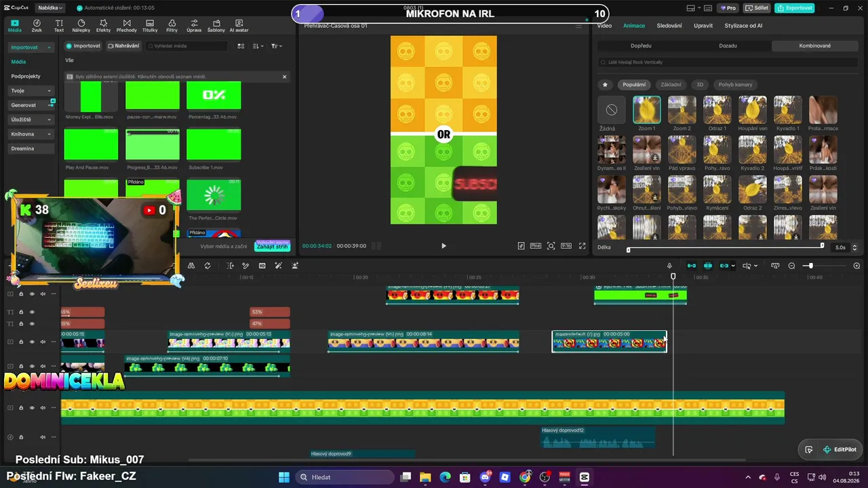Toggle visibility of the 47% text track

32,323
